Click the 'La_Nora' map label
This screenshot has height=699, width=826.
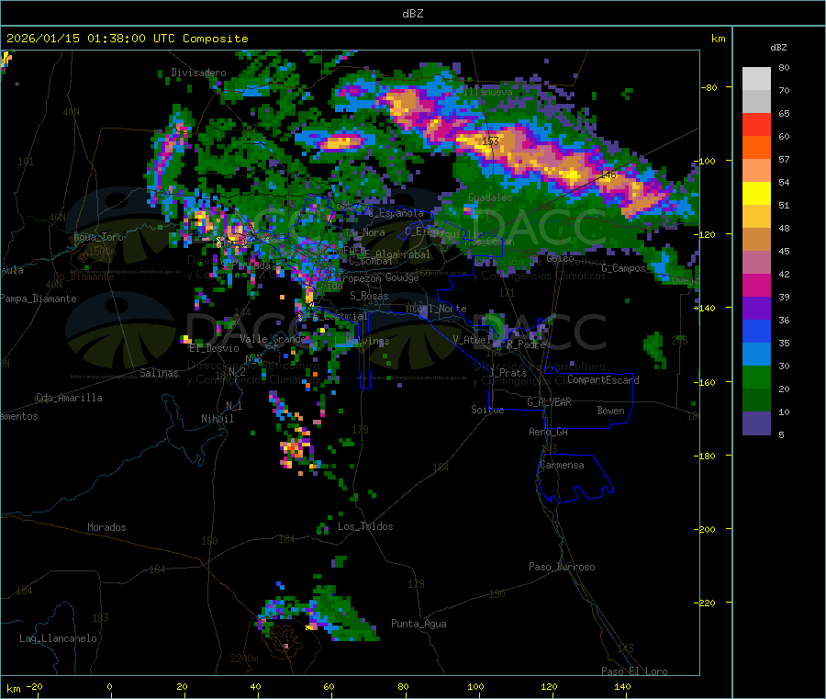365,232
